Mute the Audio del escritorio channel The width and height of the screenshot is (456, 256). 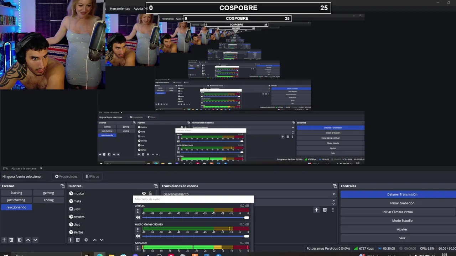point(138,236)
